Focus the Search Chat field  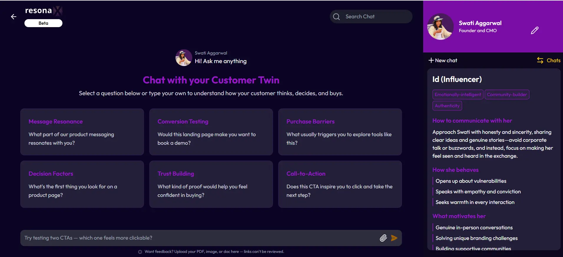click(371, 17)
